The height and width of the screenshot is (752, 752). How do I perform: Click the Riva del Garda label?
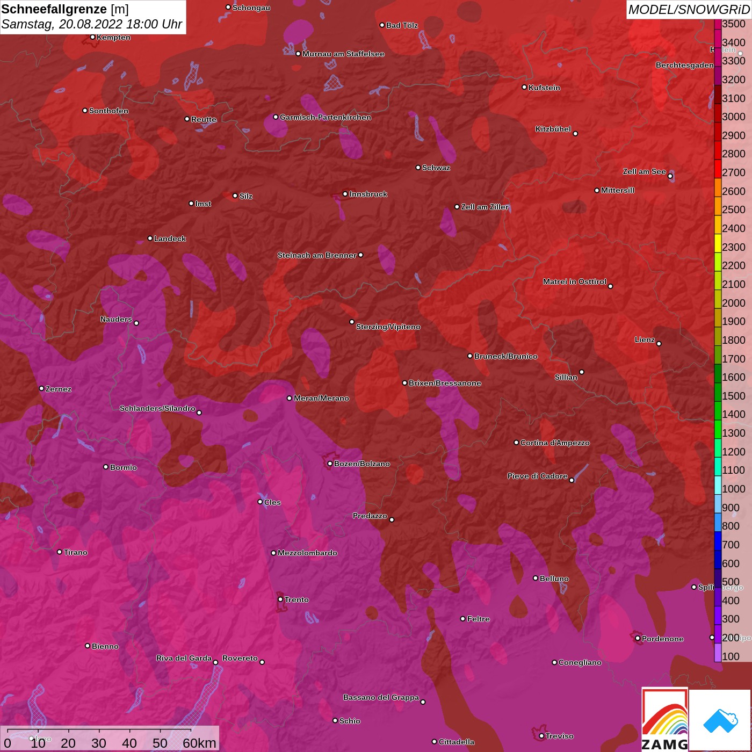(184, 658)
